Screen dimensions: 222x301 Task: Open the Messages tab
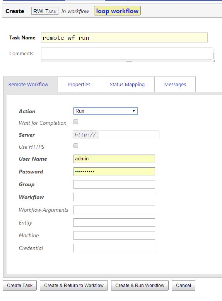coord(175,85)
